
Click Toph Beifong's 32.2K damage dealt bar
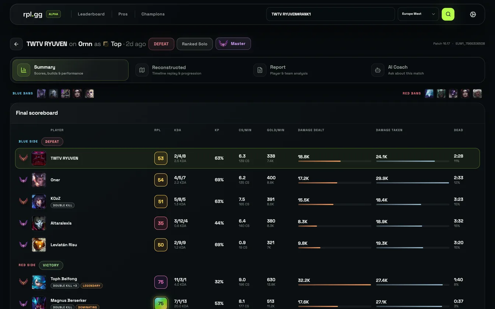pos(334,285)
